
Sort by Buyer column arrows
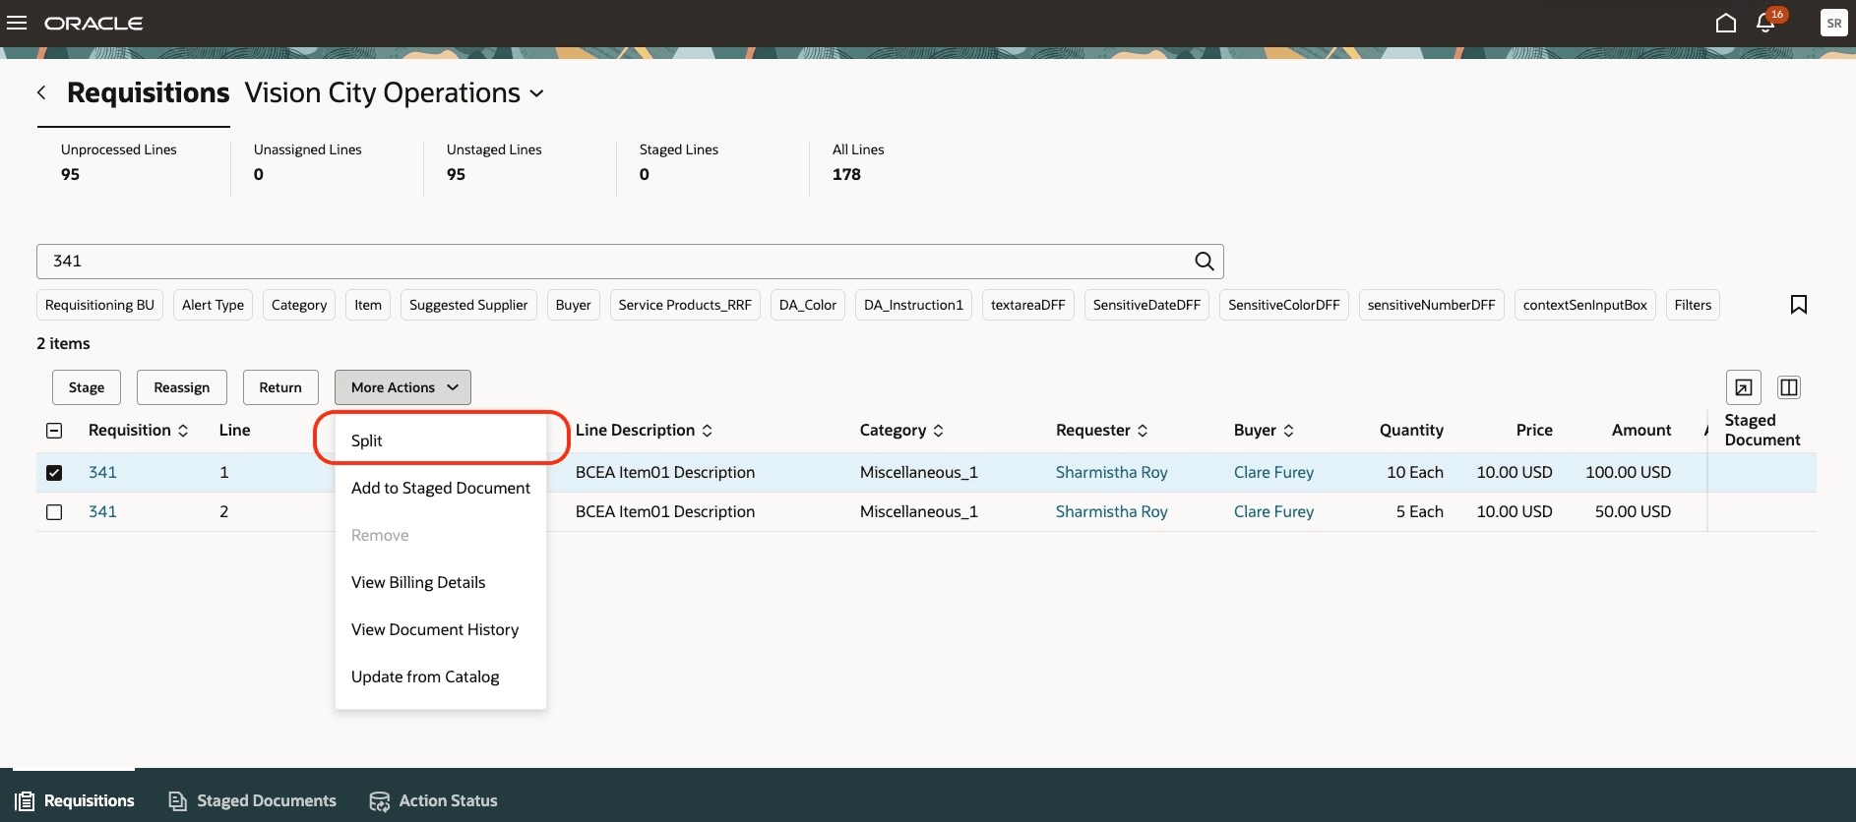tap(1288, 431)
